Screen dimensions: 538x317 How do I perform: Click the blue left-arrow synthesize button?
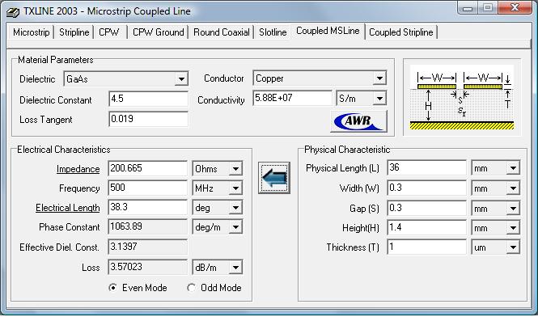click(273, 178)
